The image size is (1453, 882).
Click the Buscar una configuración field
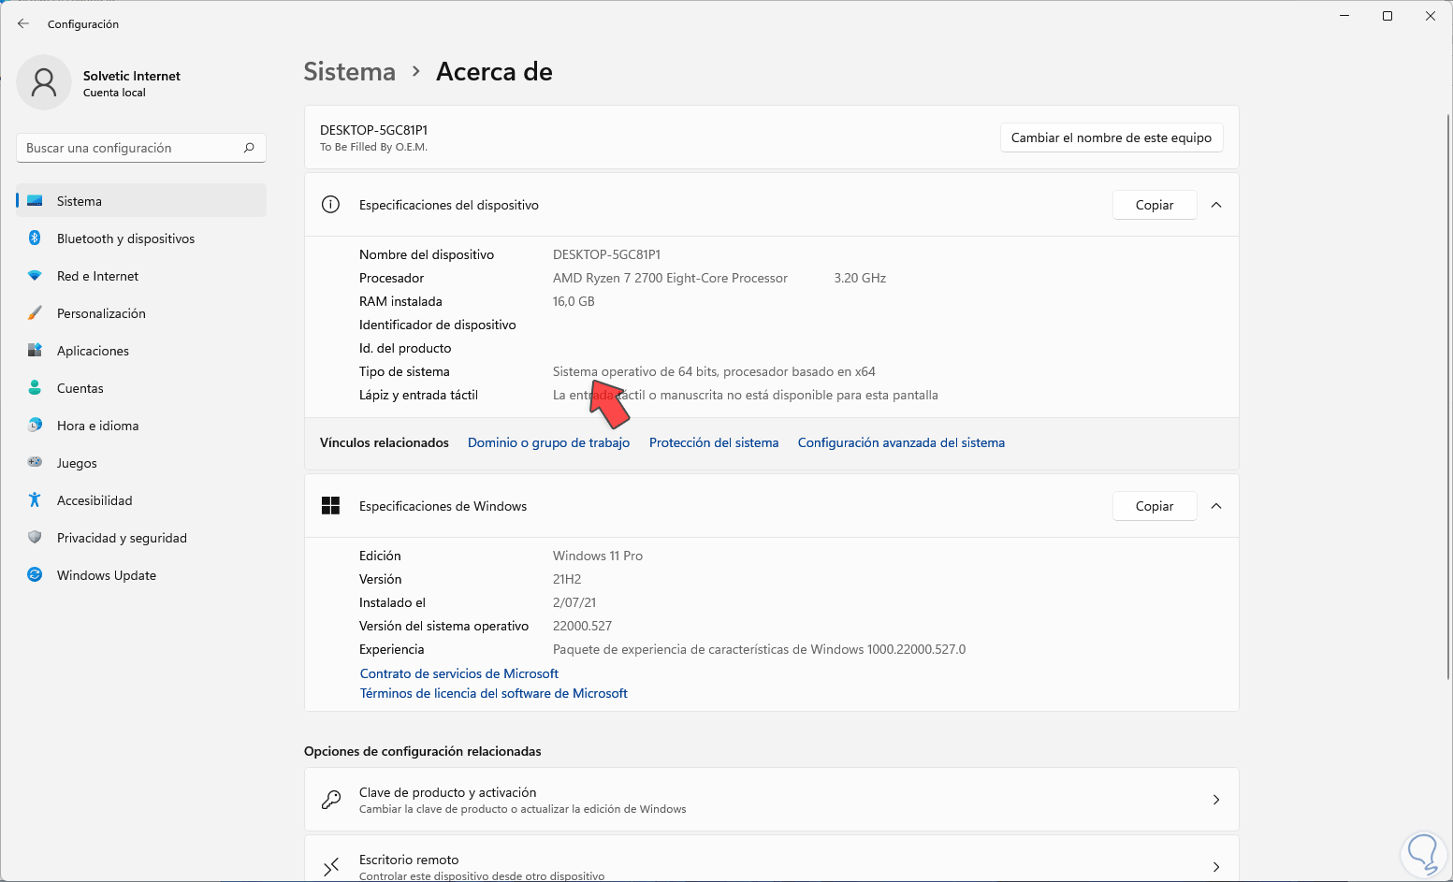click(131, 148)
